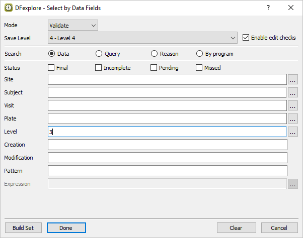Check the Final status checkbox
The width and height of the screenshot is (303, 238).
(x=51, y=68)
